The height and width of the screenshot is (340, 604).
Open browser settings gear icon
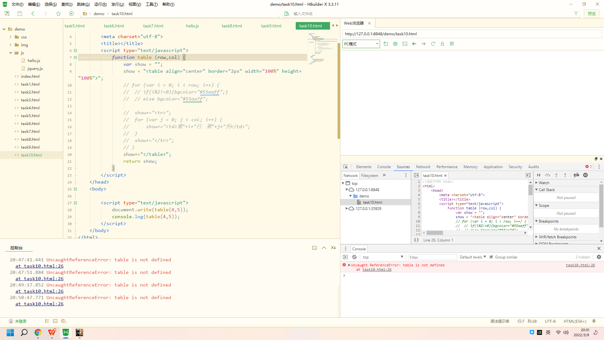pos(395,44)
